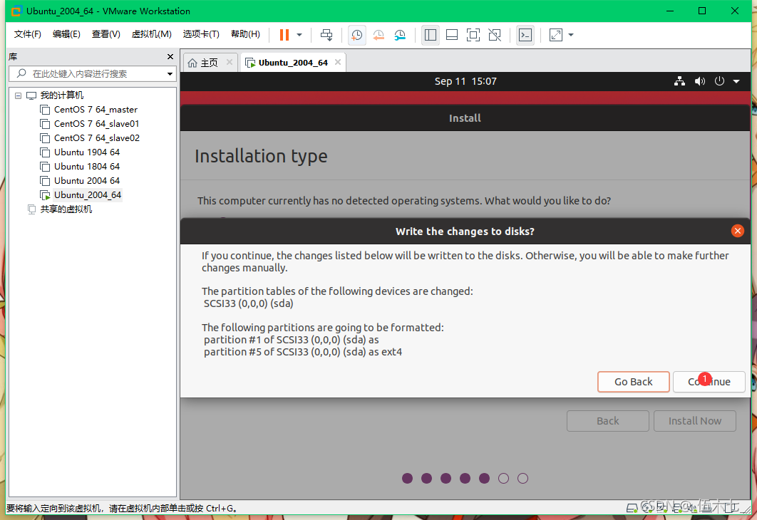This screenshot has height=520, width=757.
Task: Select 共享的虚拟机 in library tree
Action: pos(66,209)
